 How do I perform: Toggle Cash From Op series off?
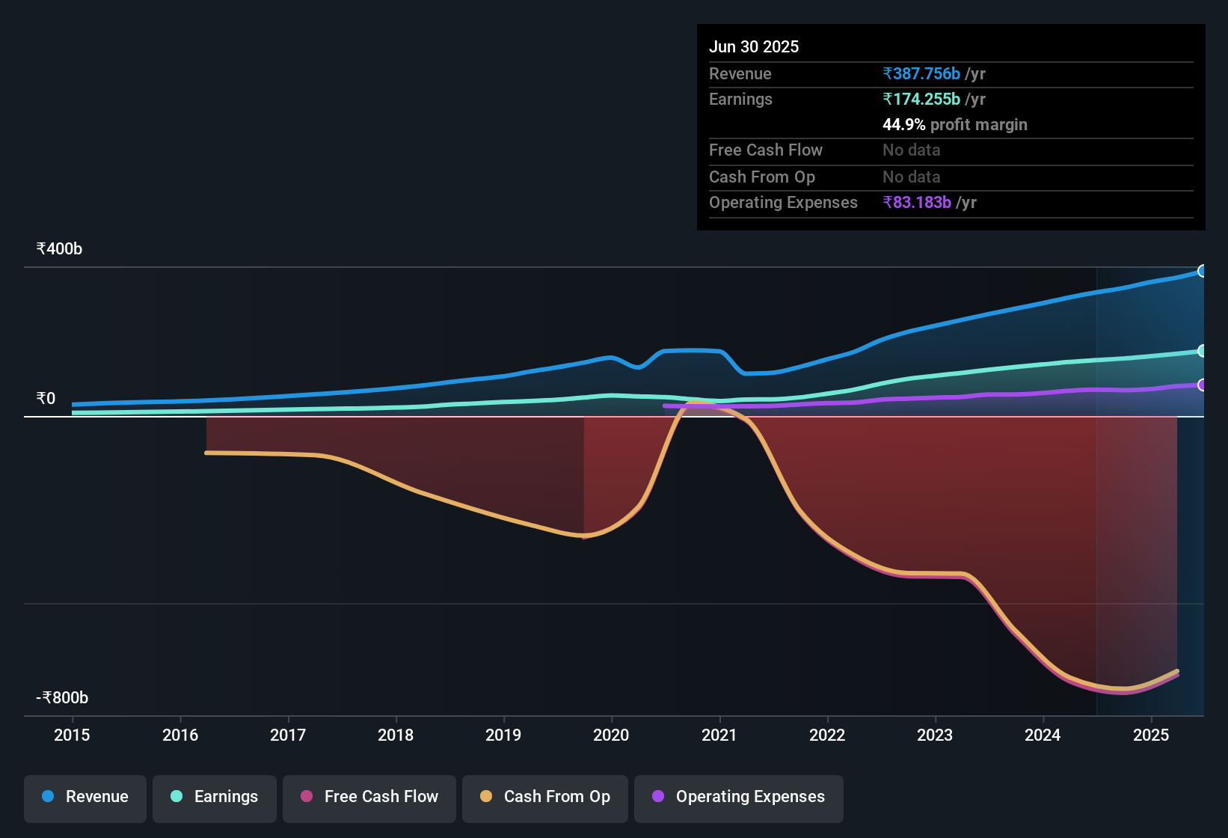click(544, 798)
